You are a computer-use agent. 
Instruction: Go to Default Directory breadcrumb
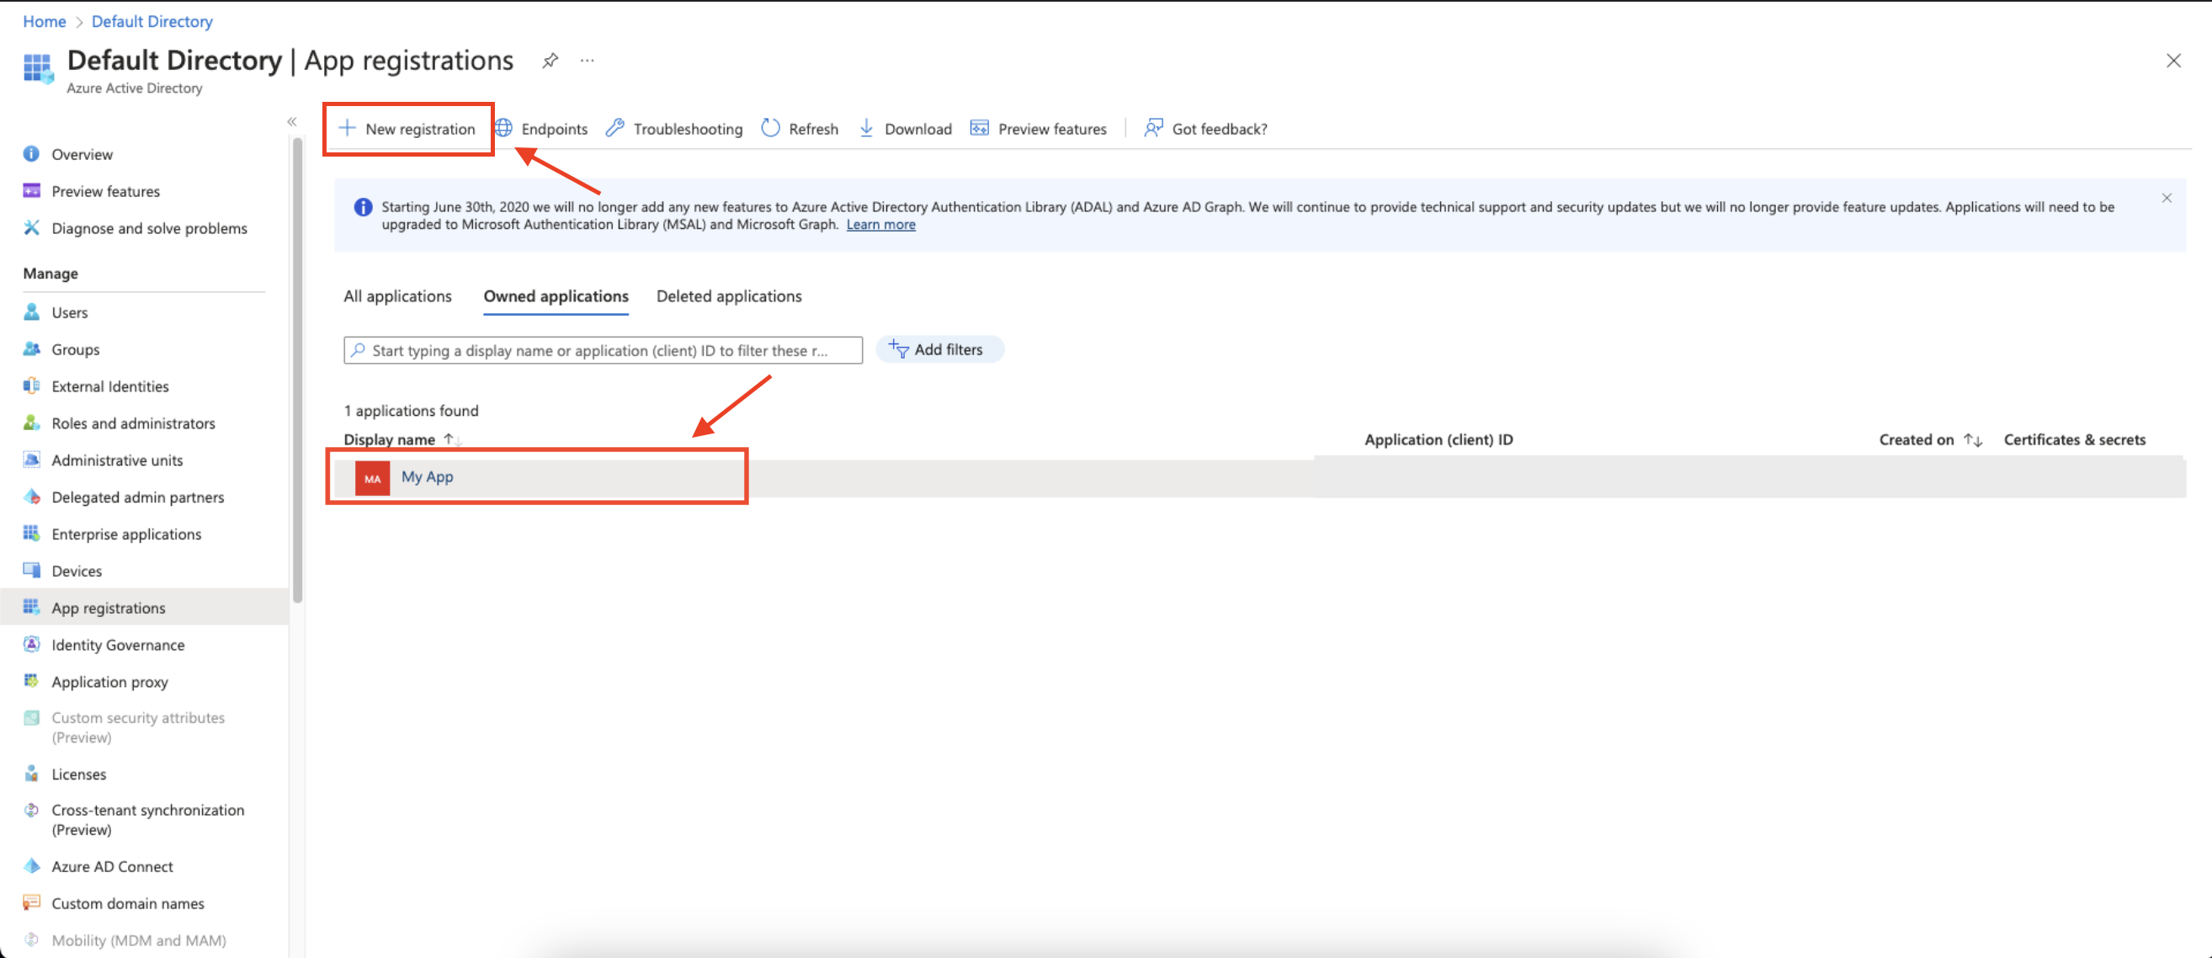(152, 22)
